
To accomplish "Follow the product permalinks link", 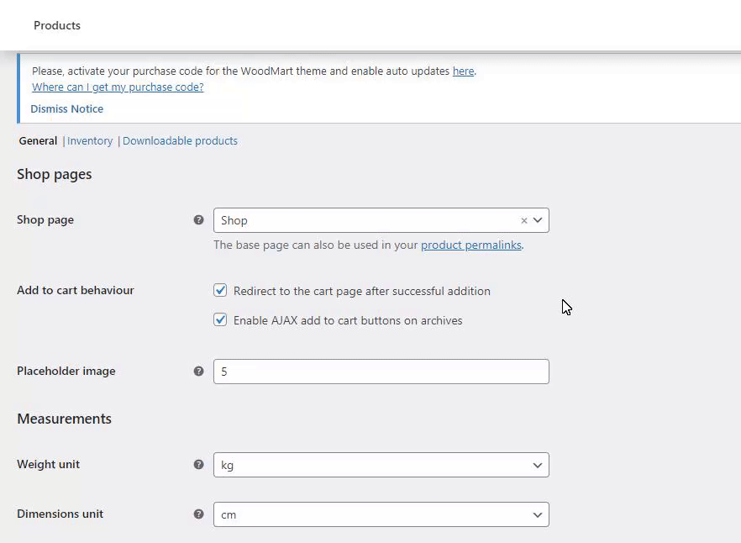I will click(x=470, y=245).
